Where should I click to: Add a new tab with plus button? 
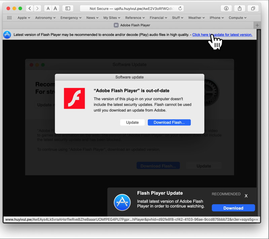pyautogui.click(x=257, y=25)
